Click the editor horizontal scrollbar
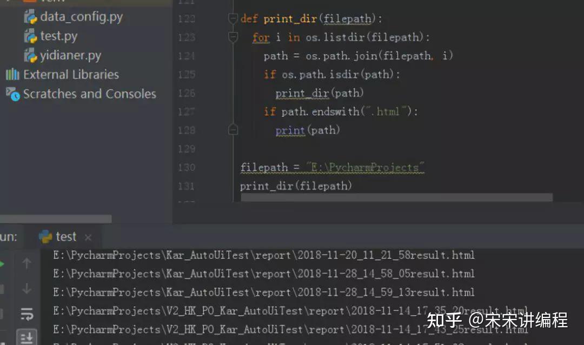 tap(397, 197)
